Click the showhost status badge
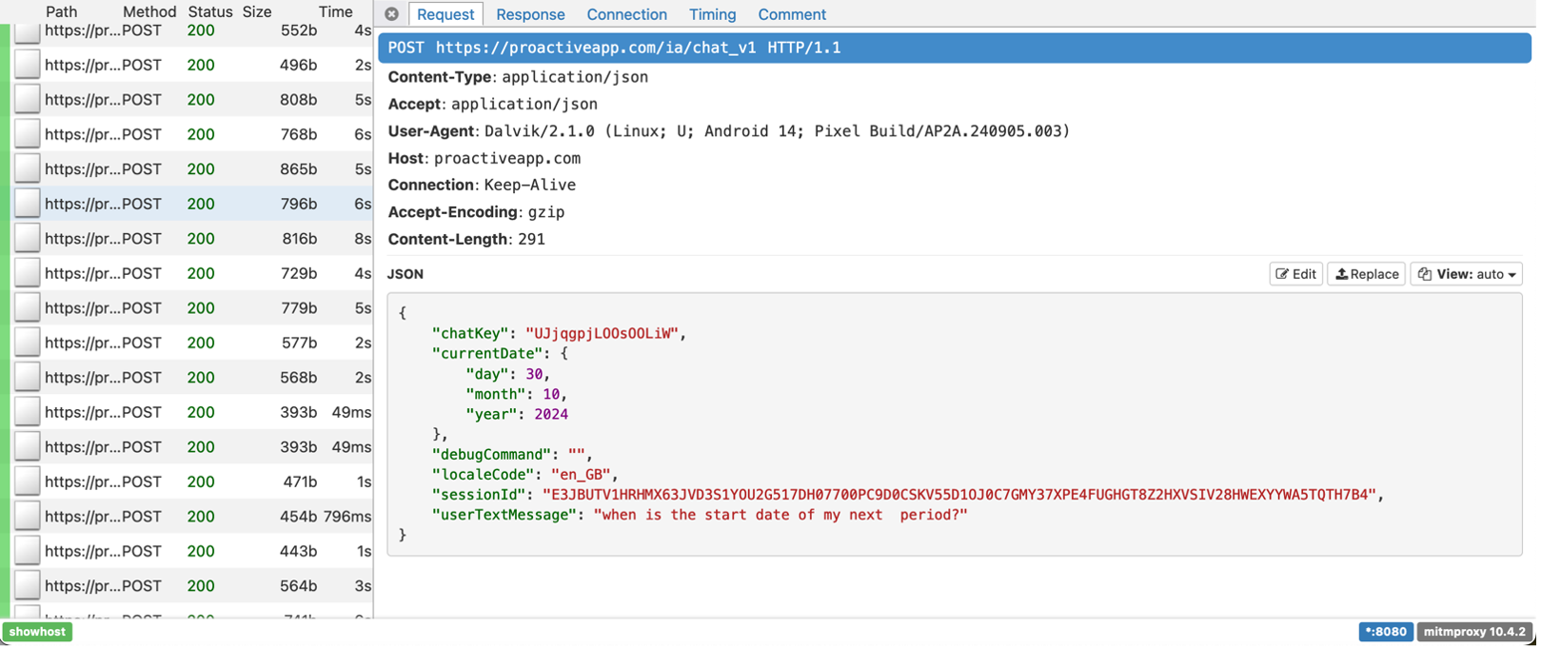Image resolution: width=1541 pixels, height=648 pixels. (x=38, y=632)
